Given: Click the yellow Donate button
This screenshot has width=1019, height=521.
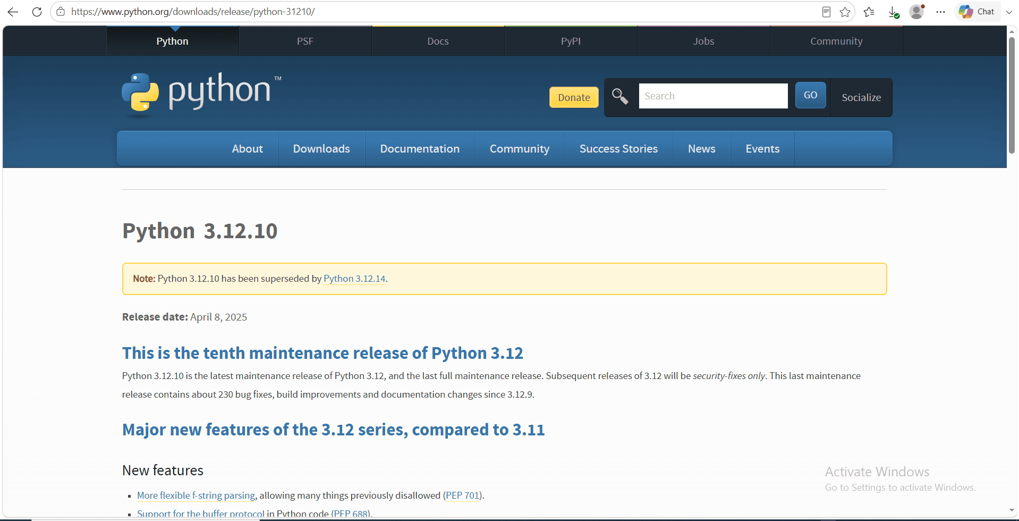Looking at the screenshot, I should click(x=574, y=97).
